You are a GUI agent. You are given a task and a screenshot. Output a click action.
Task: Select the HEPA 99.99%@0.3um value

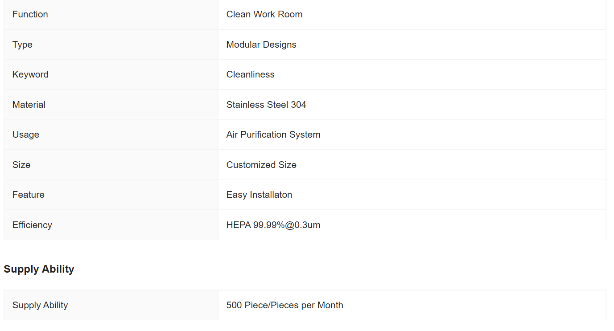[x=273, y=225]
